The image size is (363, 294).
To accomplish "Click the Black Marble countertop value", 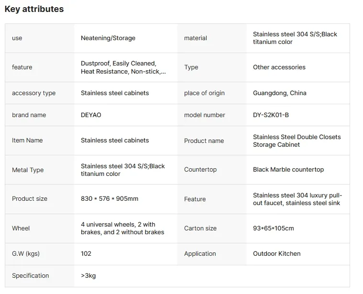I will [x=288, y=170].
